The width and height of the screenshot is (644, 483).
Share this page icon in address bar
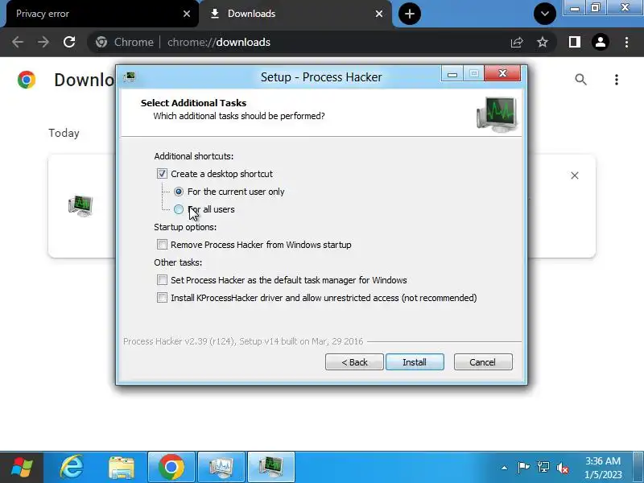pos(517,42)
